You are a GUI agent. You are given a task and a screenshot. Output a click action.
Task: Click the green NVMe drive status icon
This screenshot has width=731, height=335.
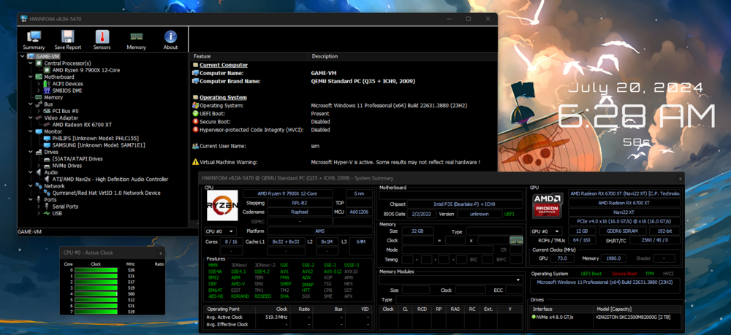click(534, 317)
